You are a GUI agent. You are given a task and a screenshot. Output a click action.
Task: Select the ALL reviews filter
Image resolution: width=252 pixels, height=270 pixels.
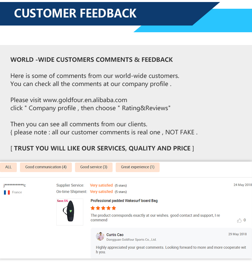point(8,167)
